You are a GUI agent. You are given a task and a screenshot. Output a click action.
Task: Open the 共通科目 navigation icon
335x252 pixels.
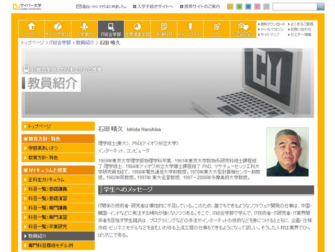click(164, 29)
